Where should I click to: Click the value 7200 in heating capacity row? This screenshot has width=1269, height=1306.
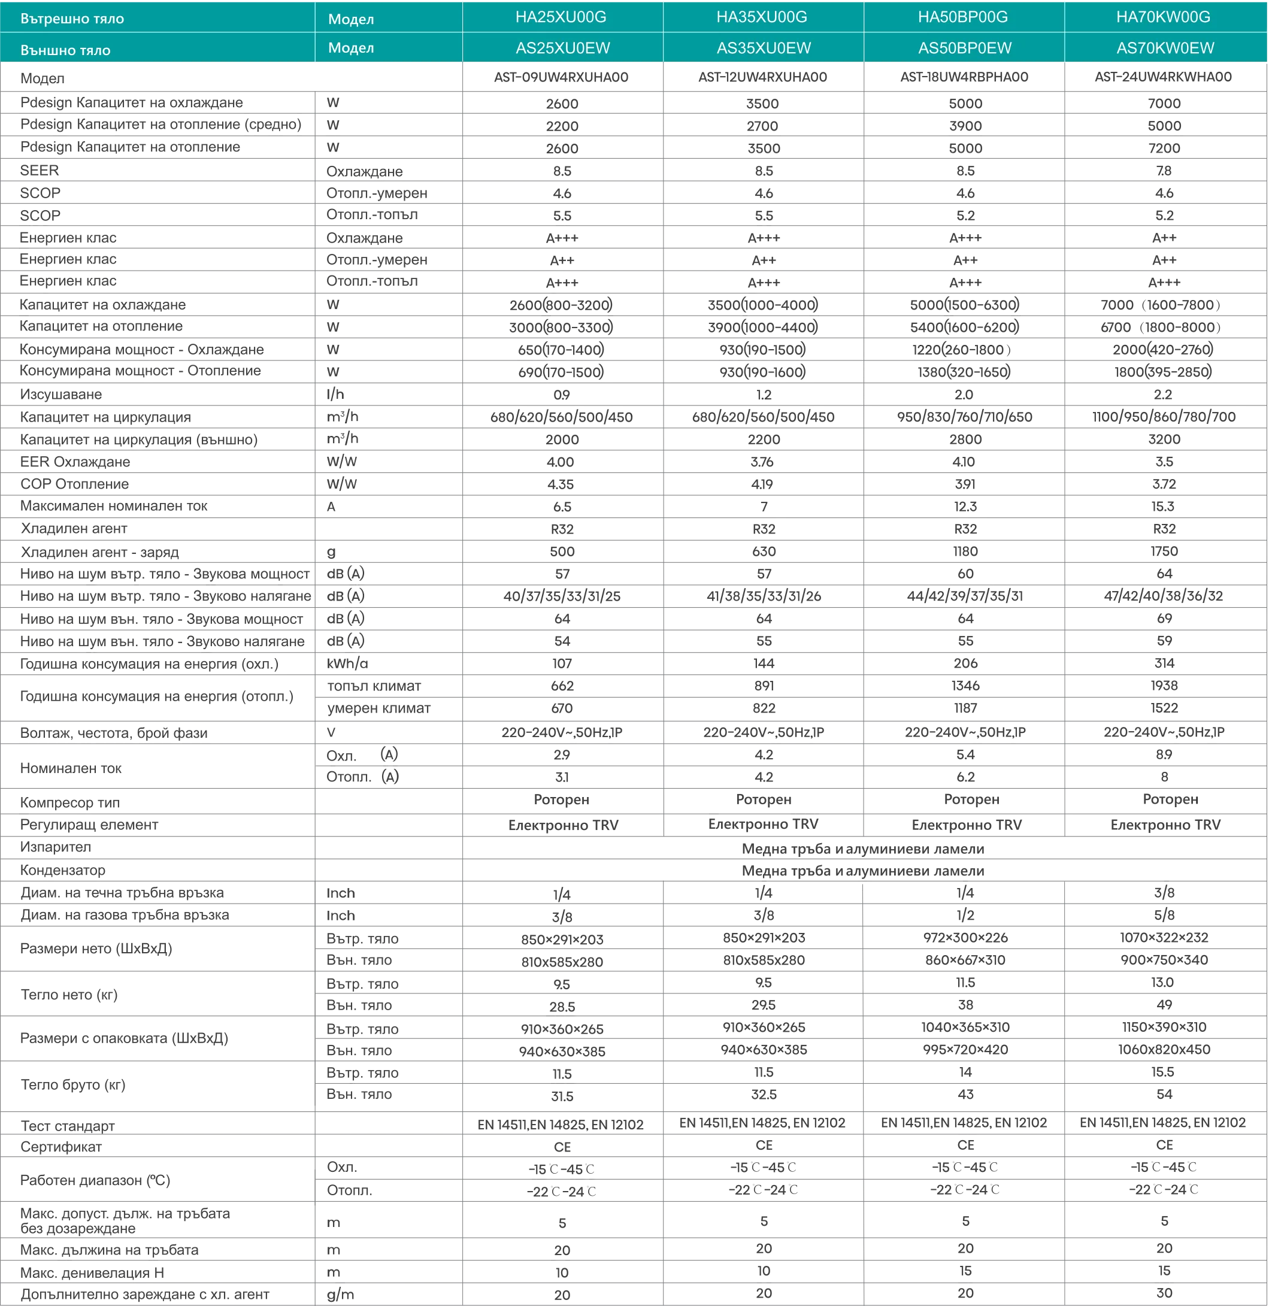tap(1164, 148)
